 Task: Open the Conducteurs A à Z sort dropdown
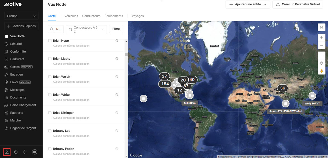pyautogui.click(x=86, y=29)
